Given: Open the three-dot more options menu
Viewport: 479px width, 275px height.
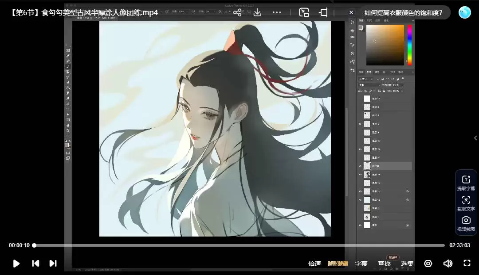Looking at the screenshot, I should (x=277, y=12).
